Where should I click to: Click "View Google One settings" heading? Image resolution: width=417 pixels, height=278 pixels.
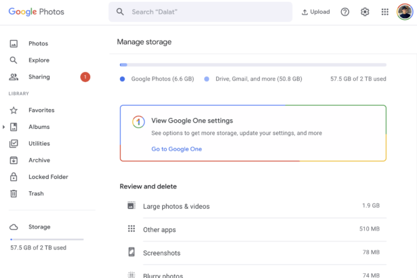pyautogui.click(x=192, y=121)
